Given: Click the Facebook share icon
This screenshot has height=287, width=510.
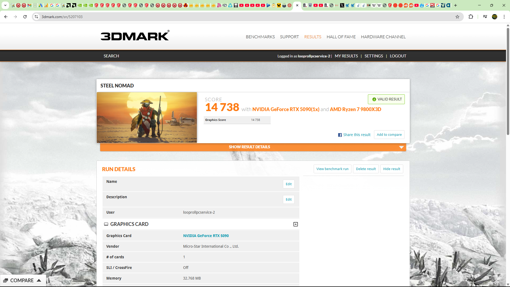Looking at the screenshot, I should pyautogui.click(x=340, y=135).
